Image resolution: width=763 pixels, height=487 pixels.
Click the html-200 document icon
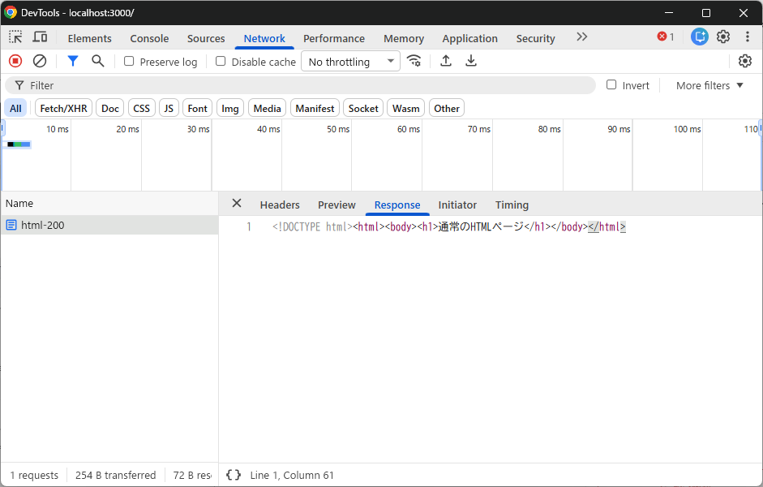[x=11, y=225]
